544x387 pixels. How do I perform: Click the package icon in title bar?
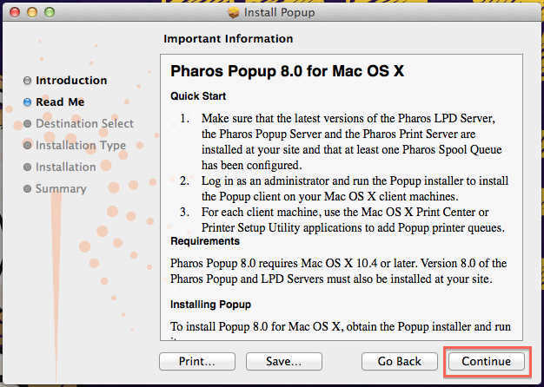(x=234, y=12)
